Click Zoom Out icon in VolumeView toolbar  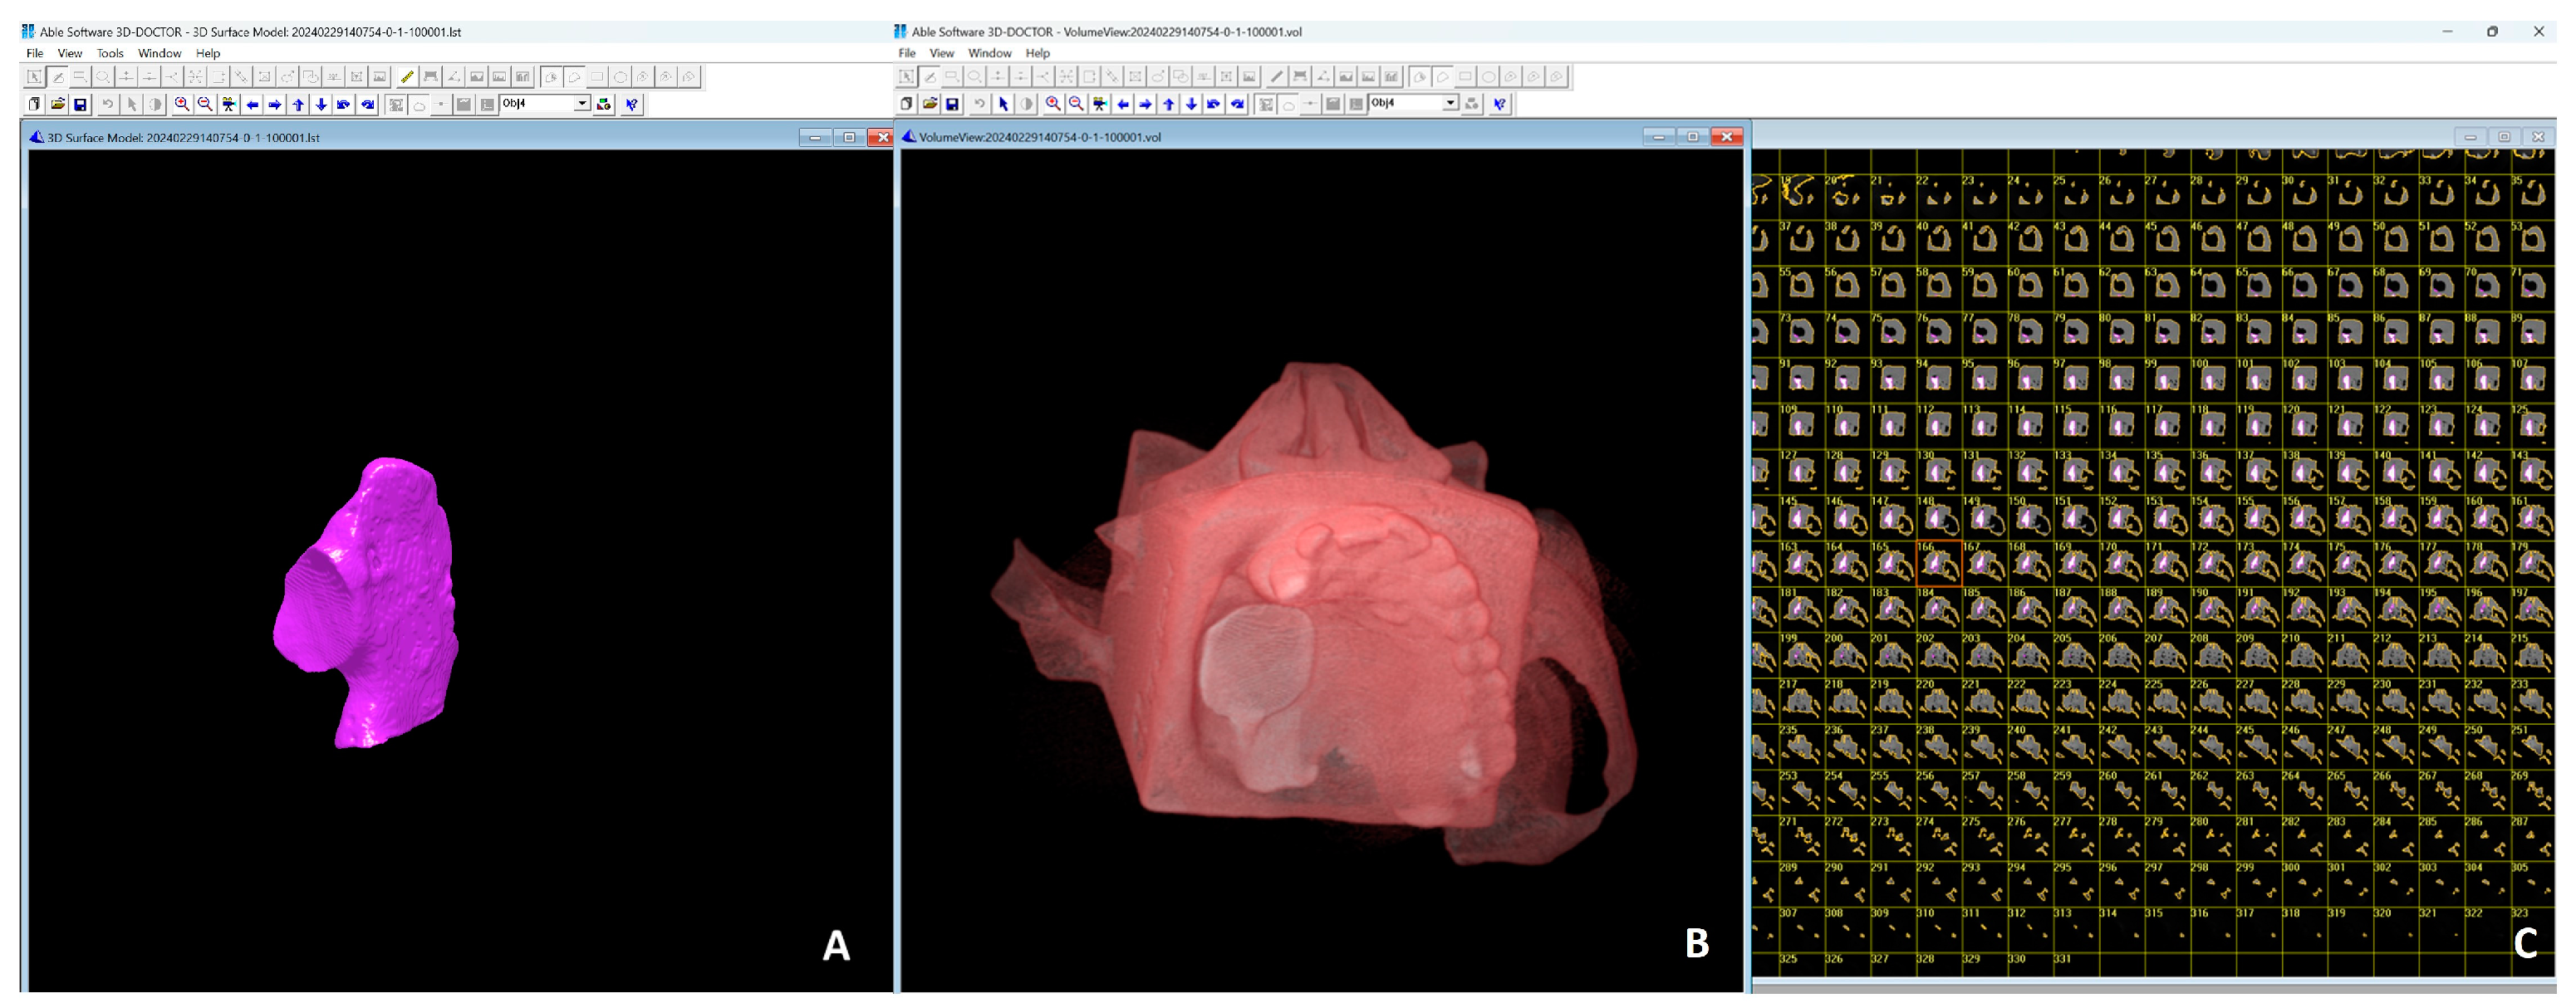(x=1076, y=104)
